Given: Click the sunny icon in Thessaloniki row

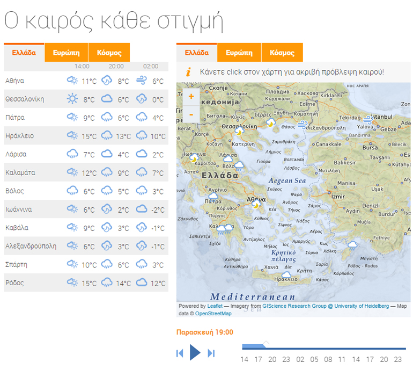Looking at the screenshot, I should click(x=72, y=99).
